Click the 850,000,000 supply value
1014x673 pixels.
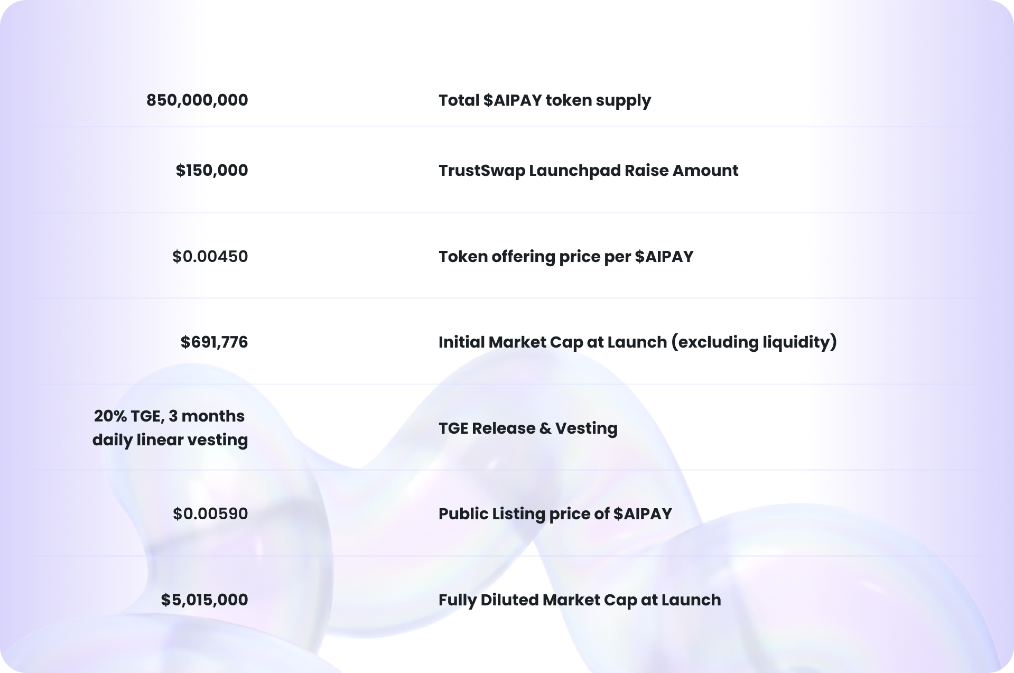tap(197, 100)
